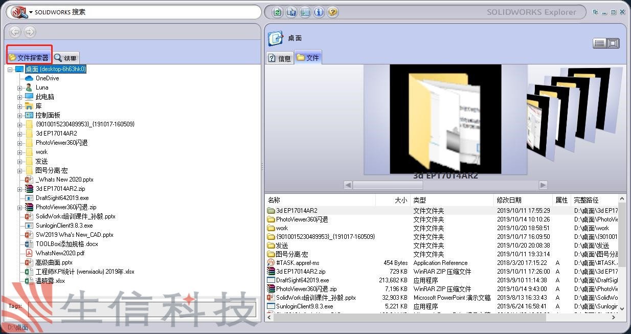
Task: Expand PhotoViewer360闪退.zip node in tree
Action: [20, 207]
